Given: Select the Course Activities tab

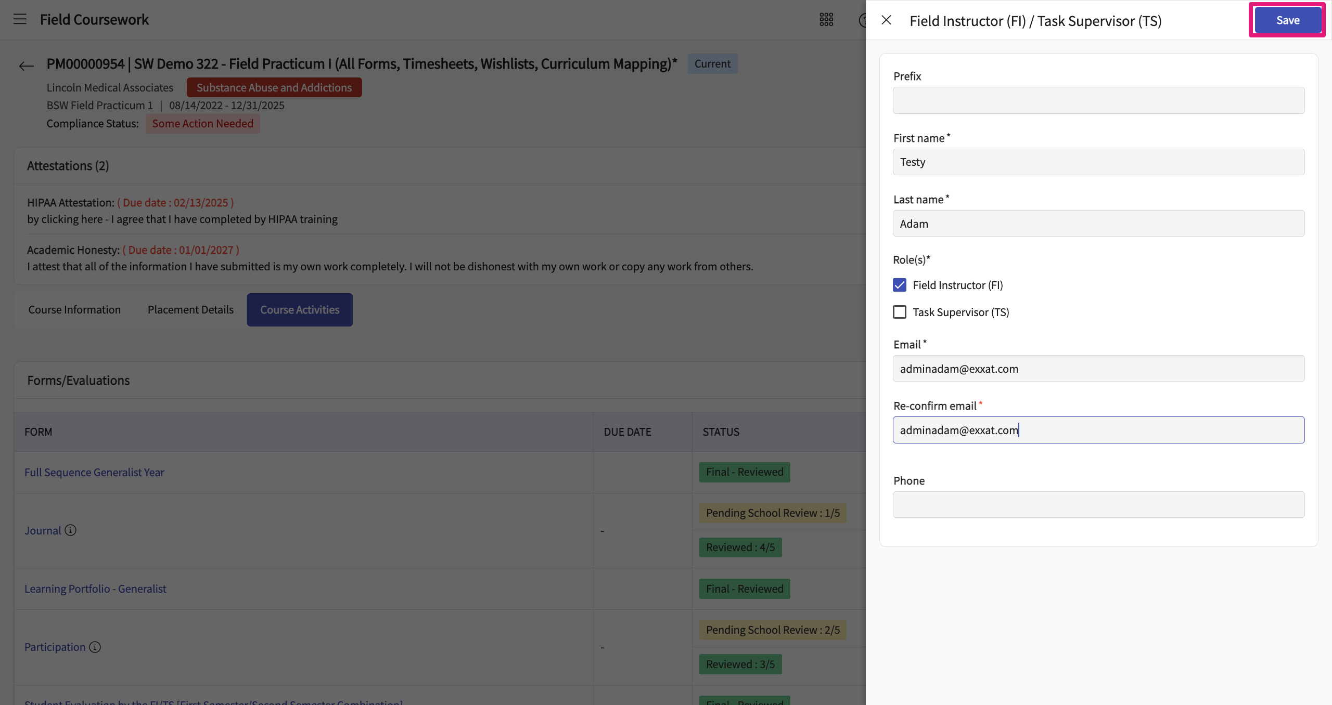Looking at the screenshot, I should tap(300, 310).
